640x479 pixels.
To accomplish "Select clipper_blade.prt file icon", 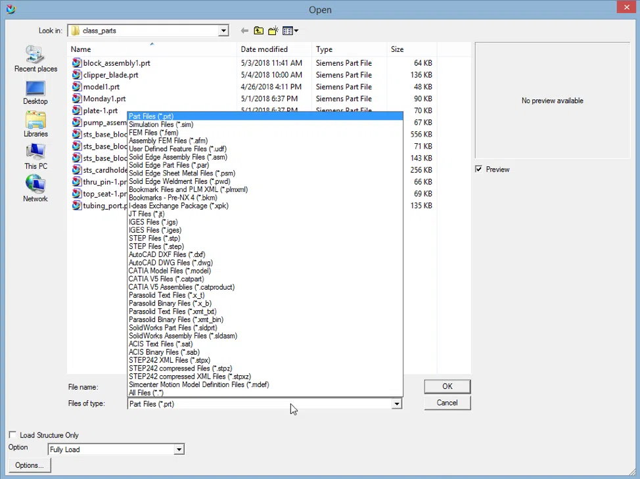I will click(x=76, y=75).
